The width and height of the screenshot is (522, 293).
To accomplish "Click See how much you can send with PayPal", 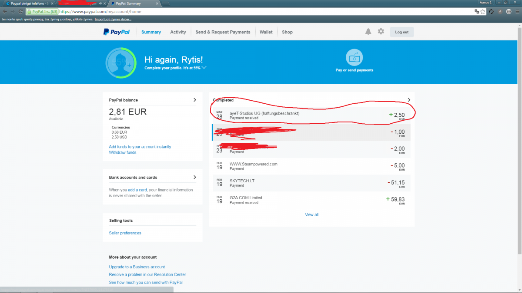I will pos(146,282).
